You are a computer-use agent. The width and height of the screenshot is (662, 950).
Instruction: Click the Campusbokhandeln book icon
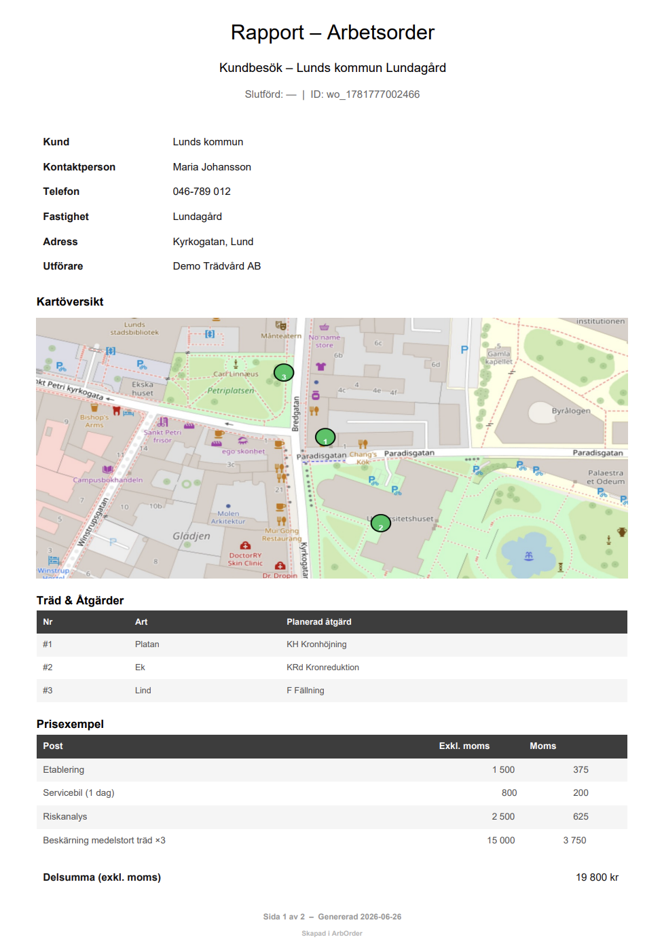[x=107, y=470]
